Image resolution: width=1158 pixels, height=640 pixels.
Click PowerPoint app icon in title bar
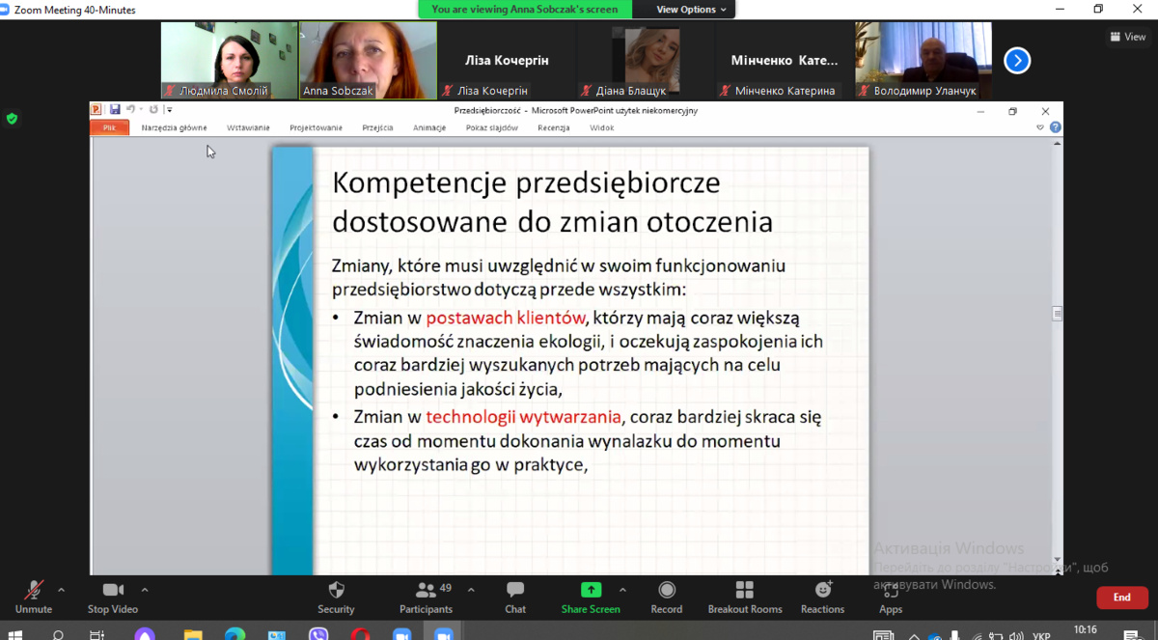96,110
